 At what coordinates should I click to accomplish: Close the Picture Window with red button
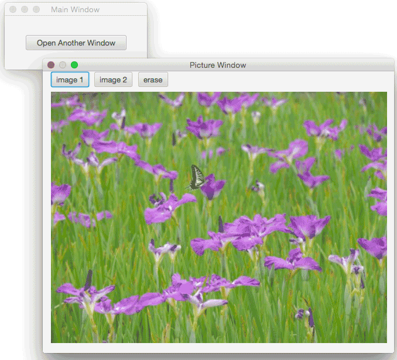pyautogui.click(x=51, y=65)
